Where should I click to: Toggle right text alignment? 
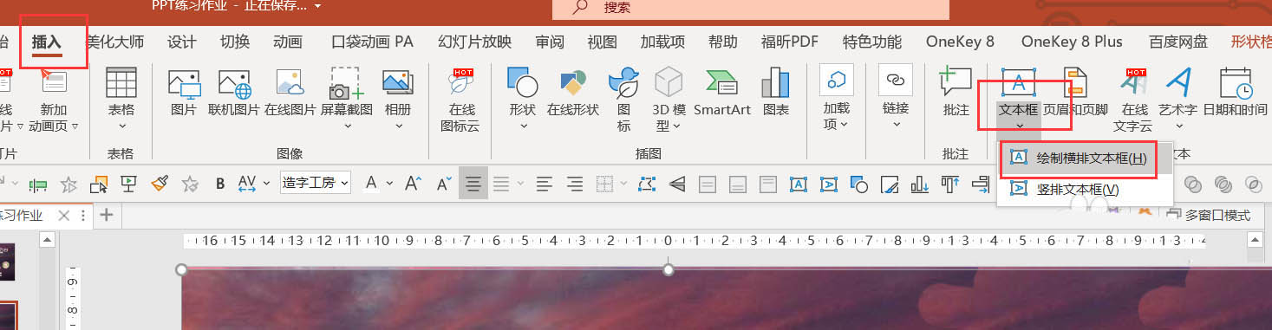[x=574, y=183]
